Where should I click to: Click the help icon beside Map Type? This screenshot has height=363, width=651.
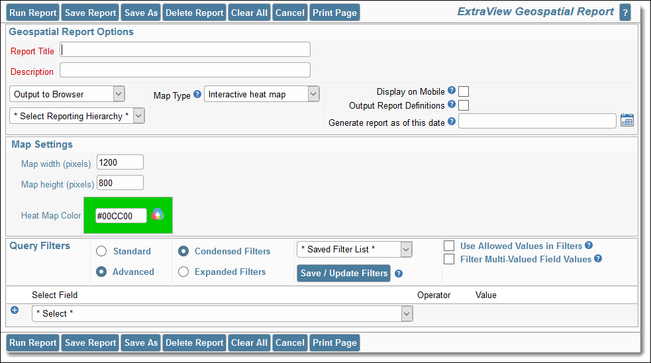pyautogui.click(x=197, y=95)
